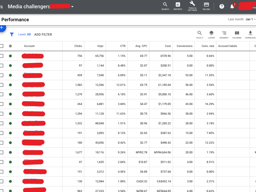Click conversions value 53.00
This screenshot has width=256, height=192.
coord(189,75)
